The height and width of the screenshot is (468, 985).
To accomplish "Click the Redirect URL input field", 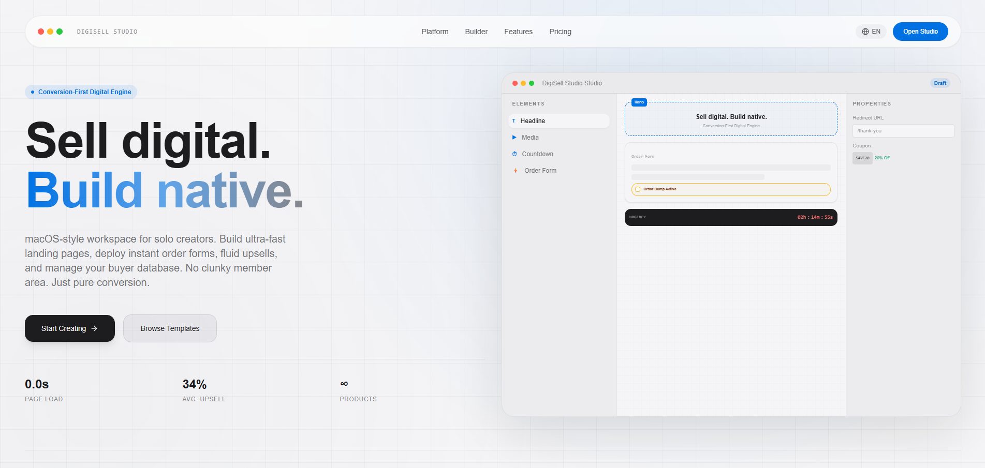I will [x=903, y=131].
